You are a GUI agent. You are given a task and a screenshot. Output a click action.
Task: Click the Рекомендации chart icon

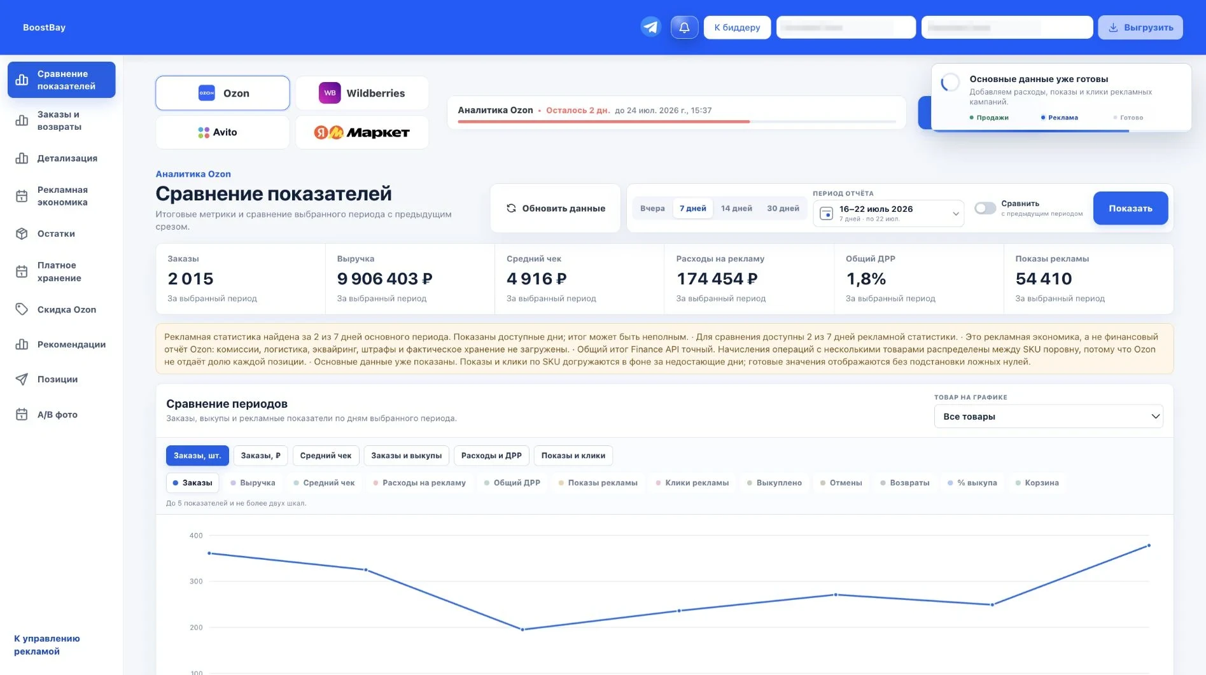(x=22, y=344)
